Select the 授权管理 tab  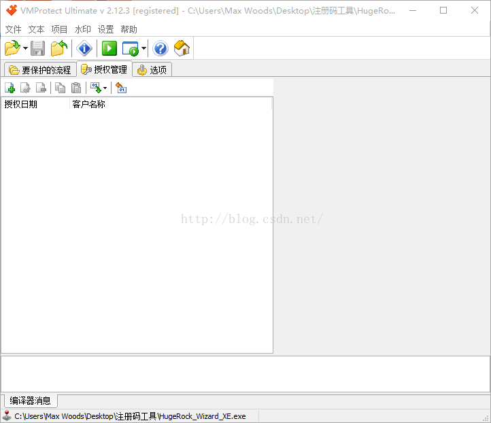(x=104, y=69)
